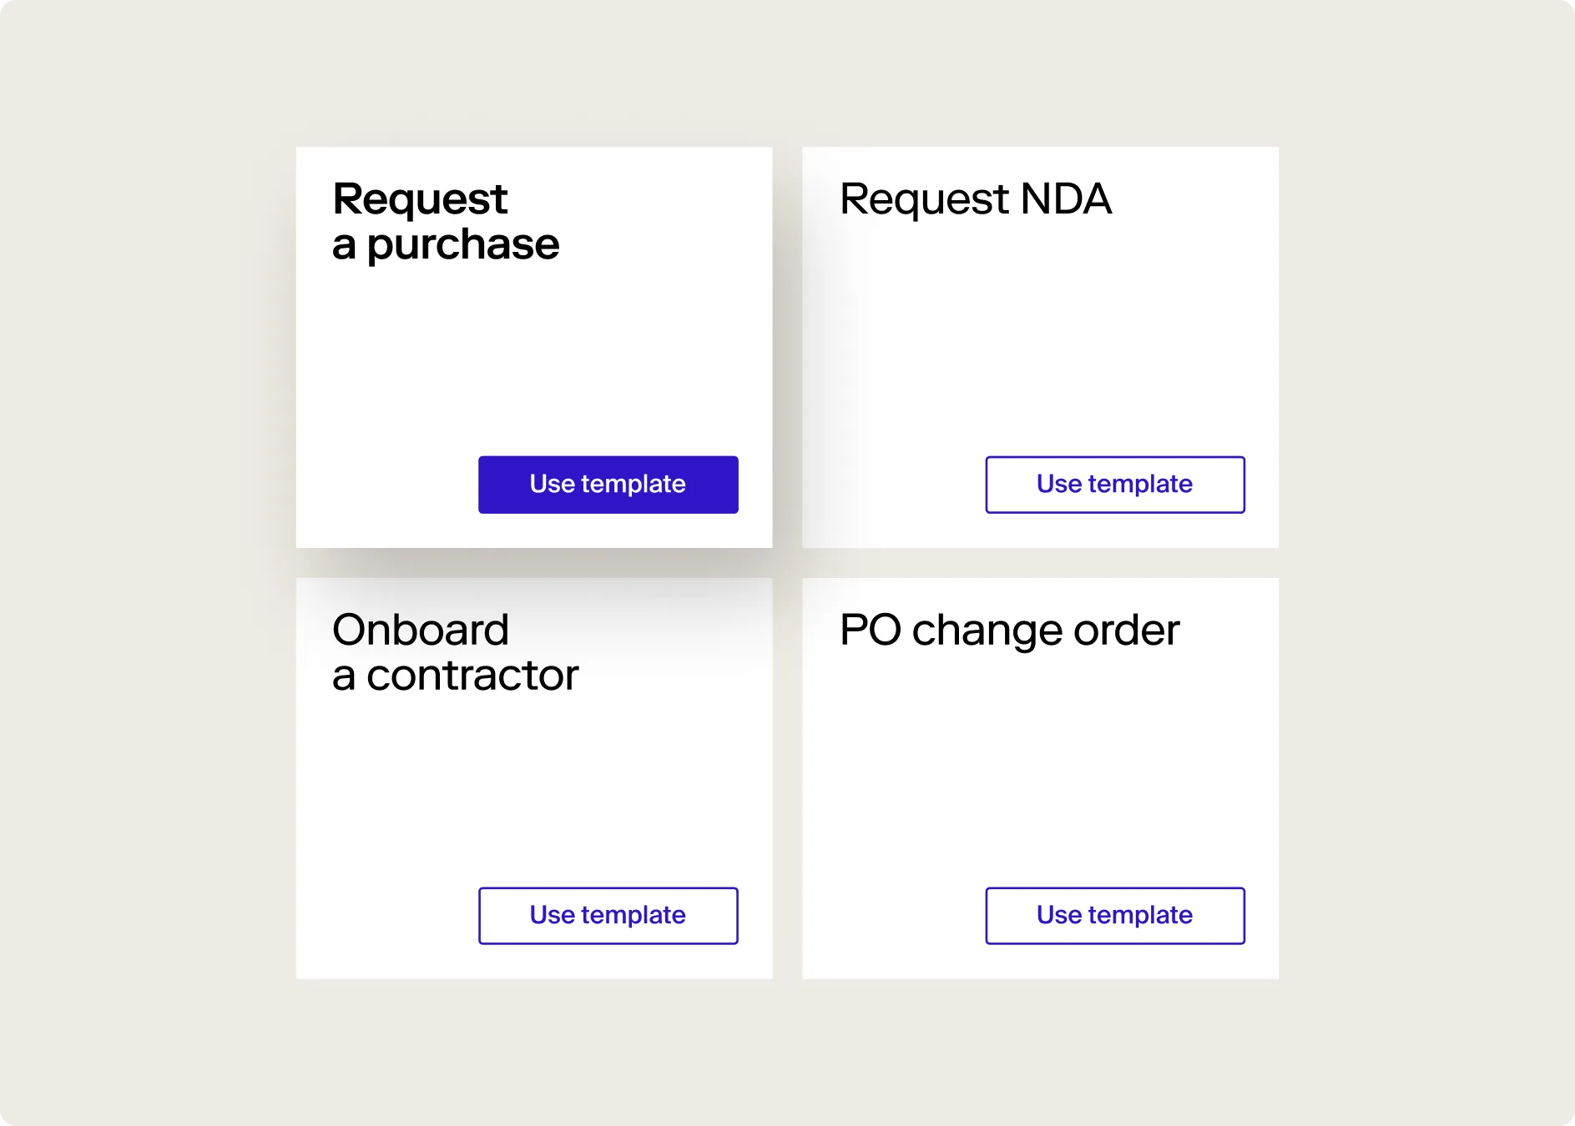Click the PO change order title

pos(1010,631)
